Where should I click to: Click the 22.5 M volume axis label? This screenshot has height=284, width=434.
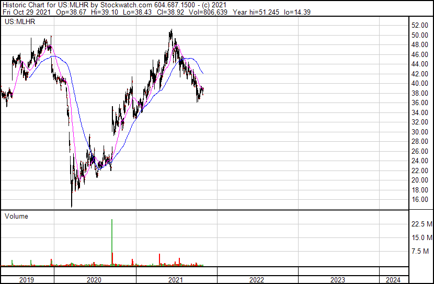(x=421, y=224)
